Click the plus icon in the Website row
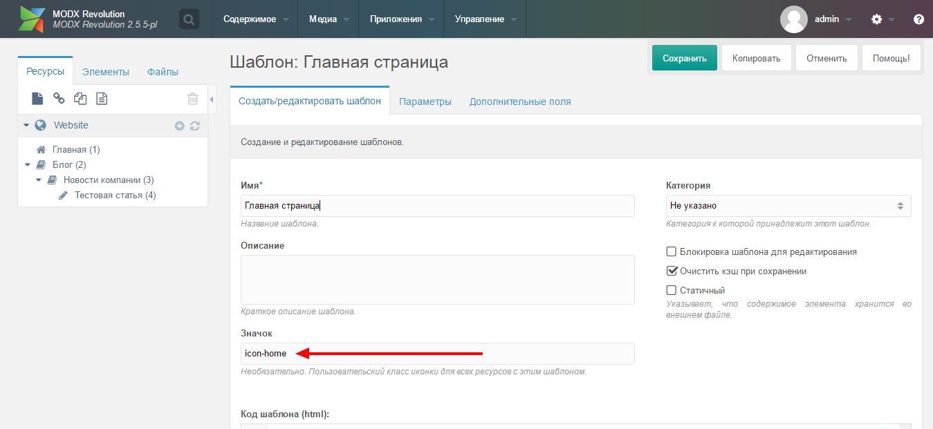This screenshot has height=429, width=933. tap(180, 126)
